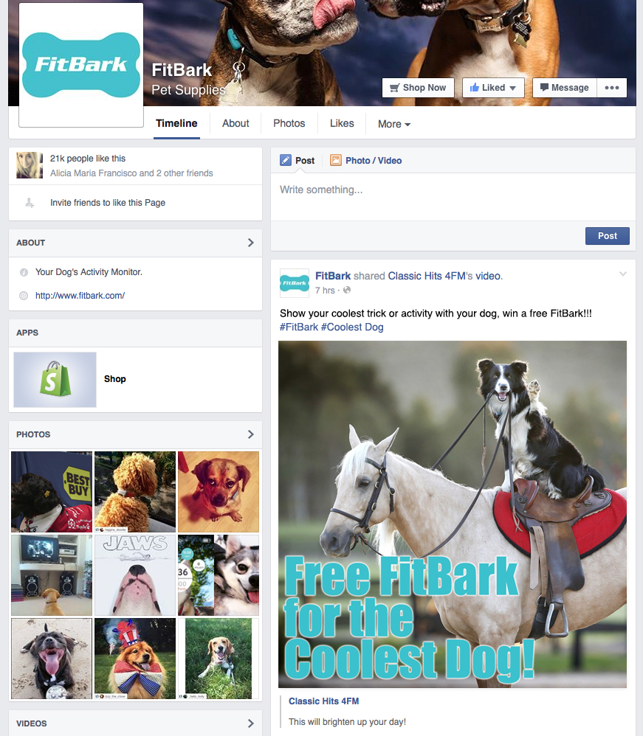
Task: Click the invite friends person icon
Action: [30, 203]
